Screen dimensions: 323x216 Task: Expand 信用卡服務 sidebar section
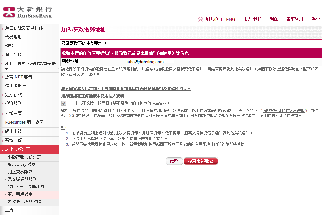tap(15, 86)
